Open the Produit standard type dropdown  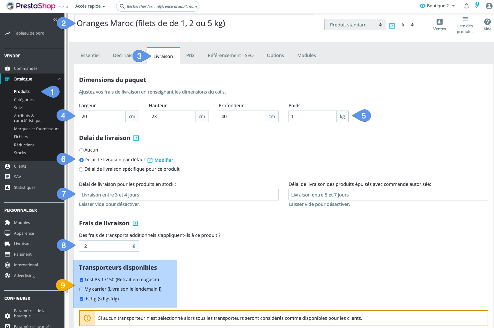355,25
